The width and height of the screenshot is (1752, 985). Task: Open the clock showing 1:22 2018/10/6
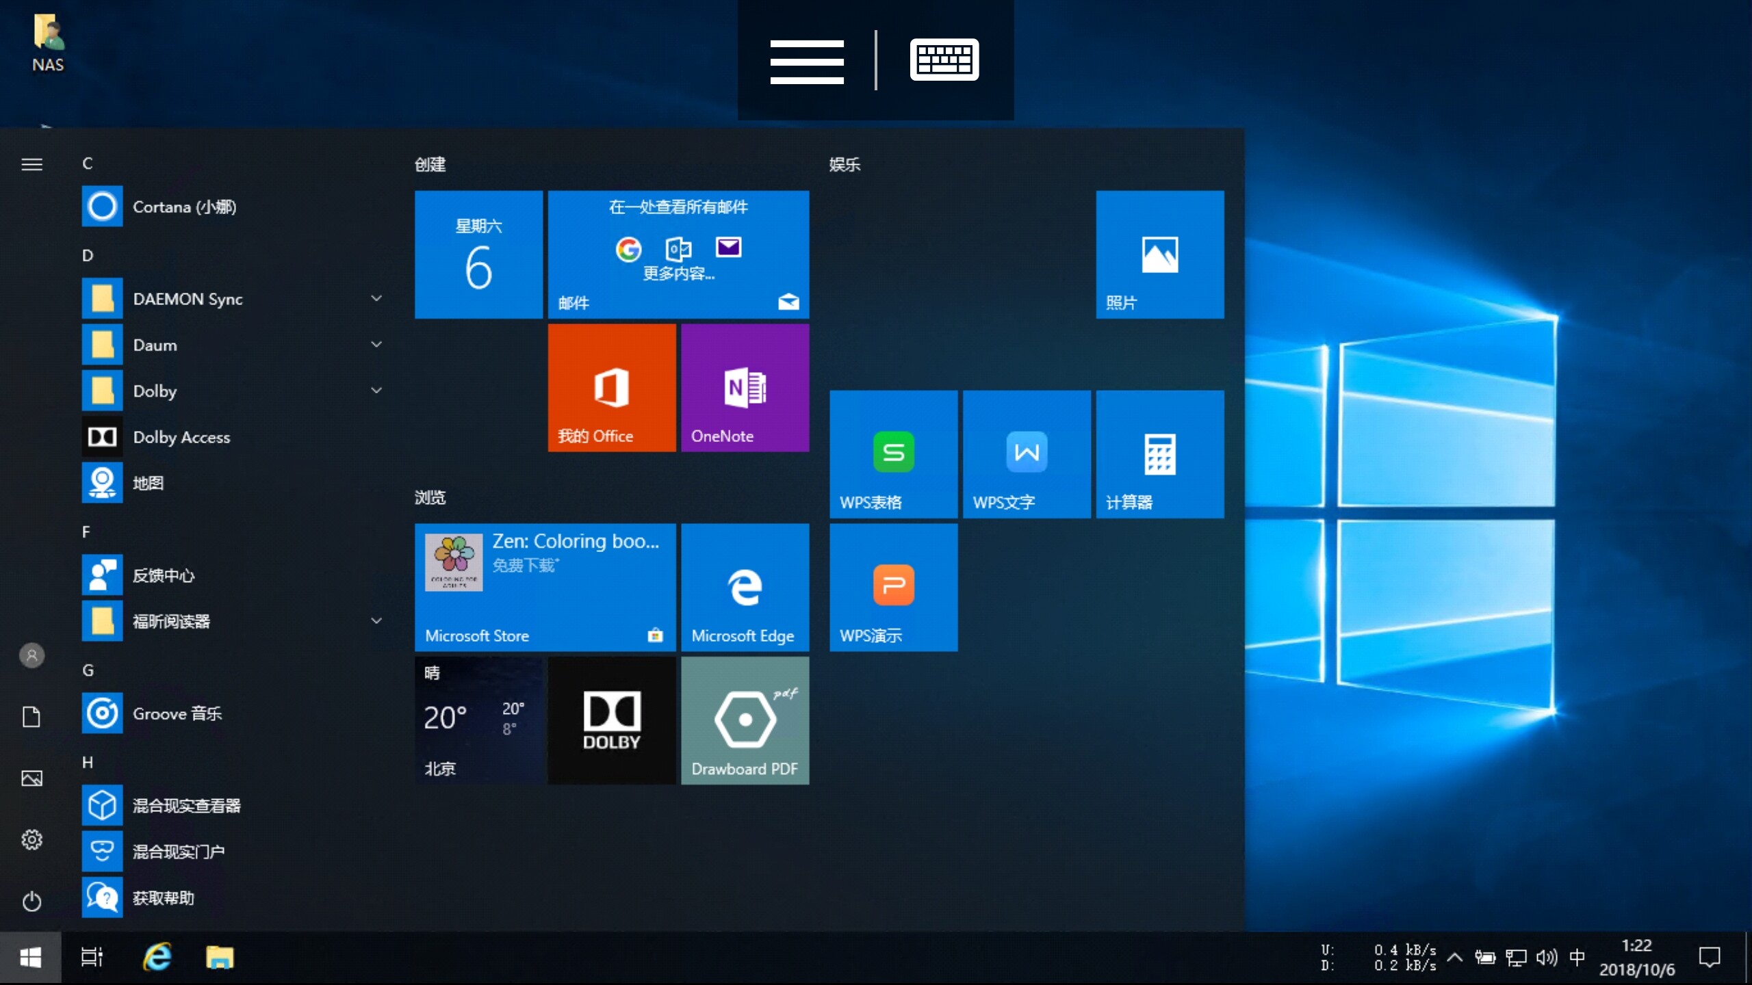click(1637, 958)
